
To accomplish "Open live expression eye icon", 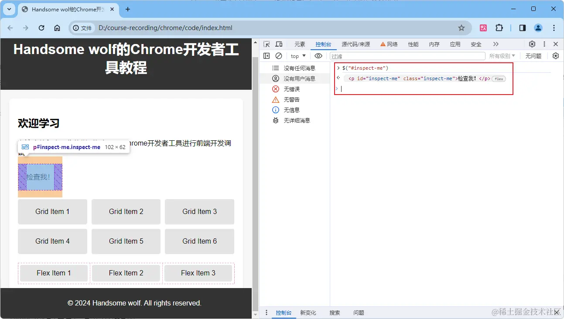I will 318,56.
